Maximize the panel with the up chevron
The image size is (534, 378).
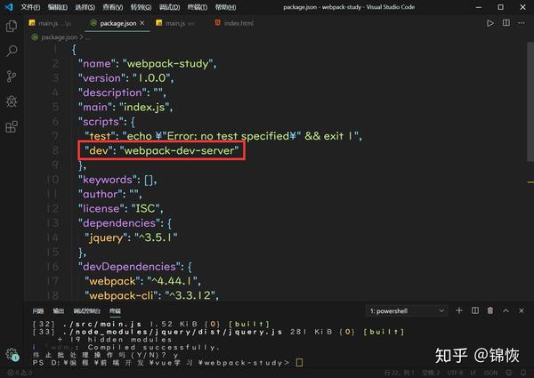(x=506, y=310)
